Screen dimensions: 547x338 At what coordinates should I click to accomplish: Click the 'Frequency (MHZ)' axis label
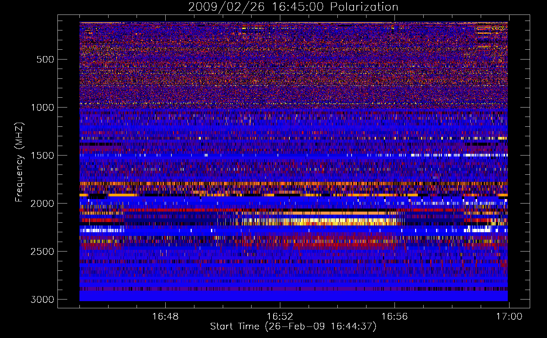pyautogui.click(x=19, y=162)
